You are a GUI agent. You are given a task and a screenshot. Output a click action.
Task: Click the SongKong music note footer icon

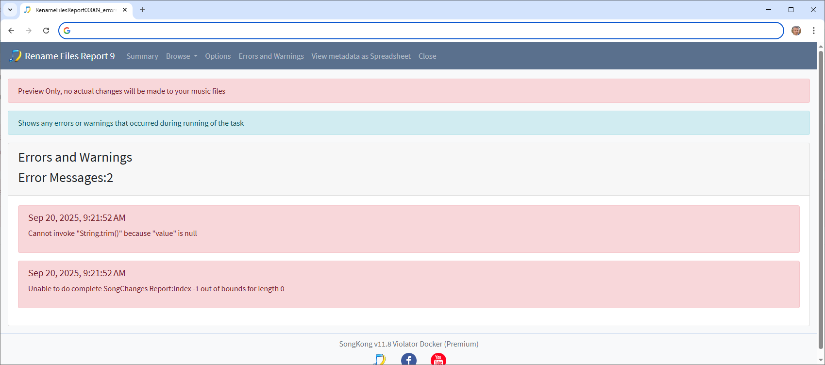coord(379,360)
